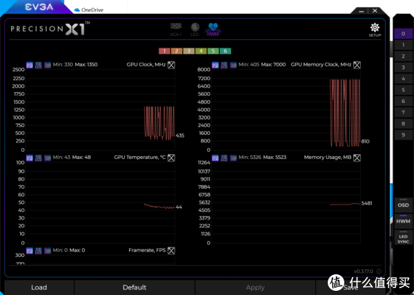Viewport: 414px width, 295px height.
Task: Select profile slot 5
Action: (403, 90)
